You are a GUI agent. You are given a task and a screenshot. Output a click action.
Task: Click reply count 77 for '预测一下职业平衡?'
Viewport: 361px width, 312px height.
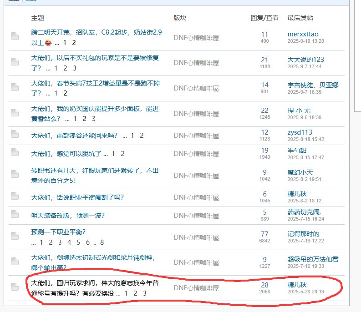264,234
